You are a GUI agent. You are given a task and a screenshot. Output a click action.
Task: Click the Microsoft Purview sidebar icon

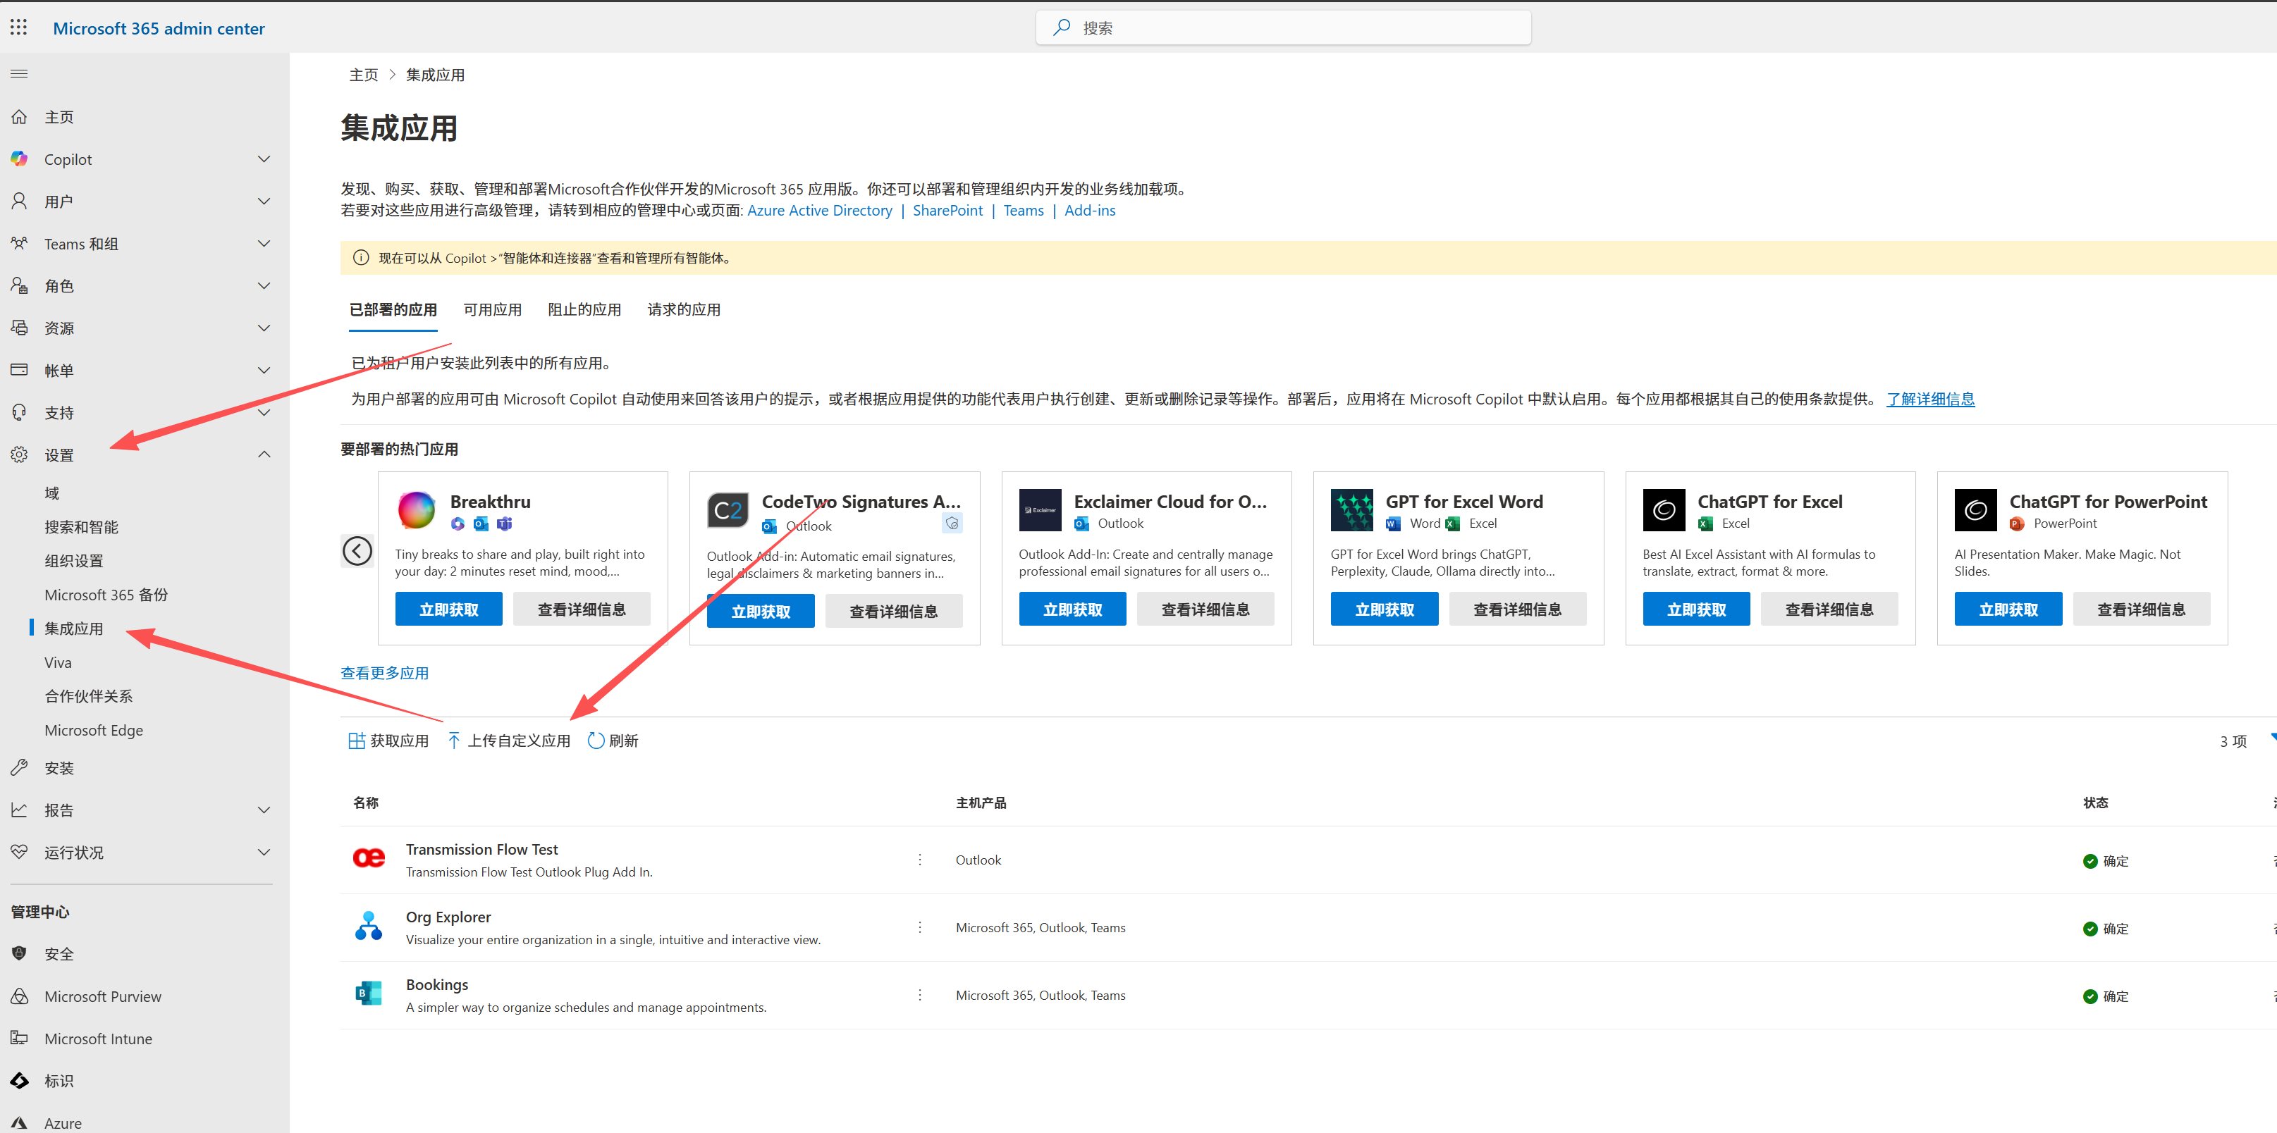[20, 996]
